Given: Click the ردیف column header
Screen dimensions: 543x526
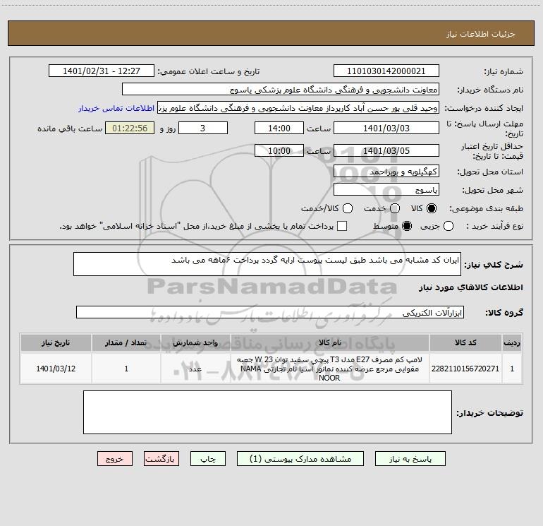Looking at the screenshot, I should [x=512, y=343].
